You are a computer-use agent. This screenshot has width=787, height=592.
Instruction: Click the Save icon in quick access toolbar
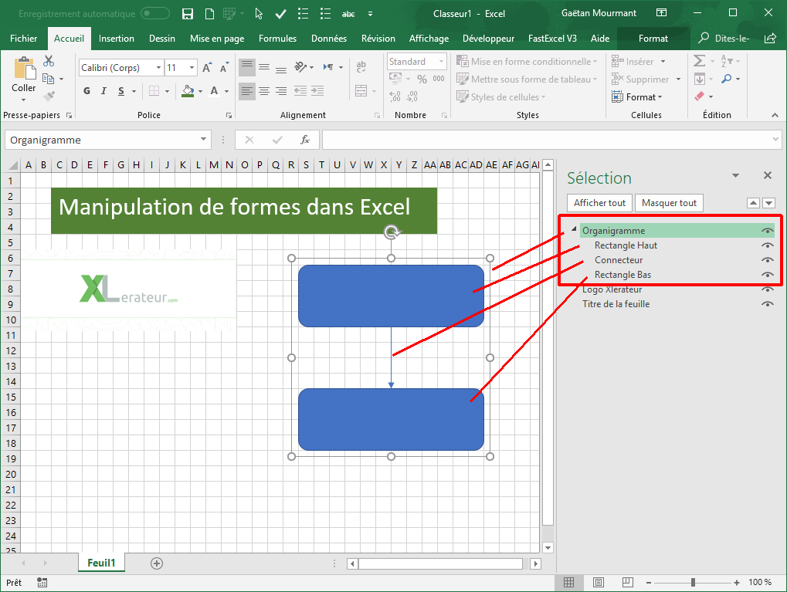[x=187, y=14]
